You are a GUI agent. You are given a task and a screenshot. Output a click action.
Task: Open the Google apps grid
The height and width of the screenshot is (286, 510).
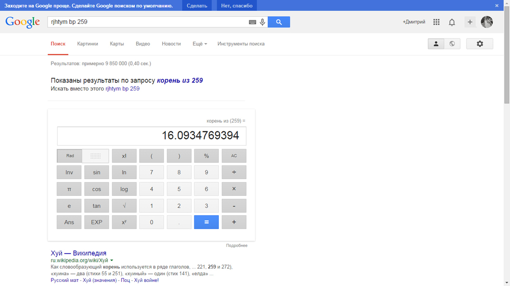[x=436, y=22]
